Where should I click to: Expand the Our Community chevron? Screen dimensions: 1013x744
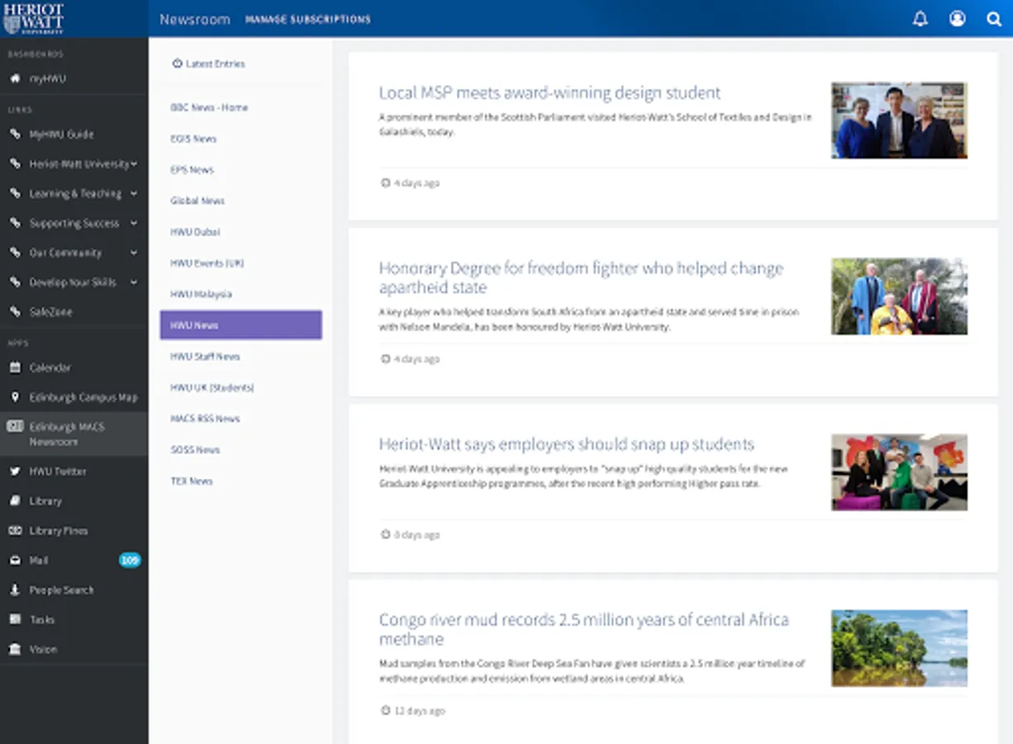click(x=134, y=253)
